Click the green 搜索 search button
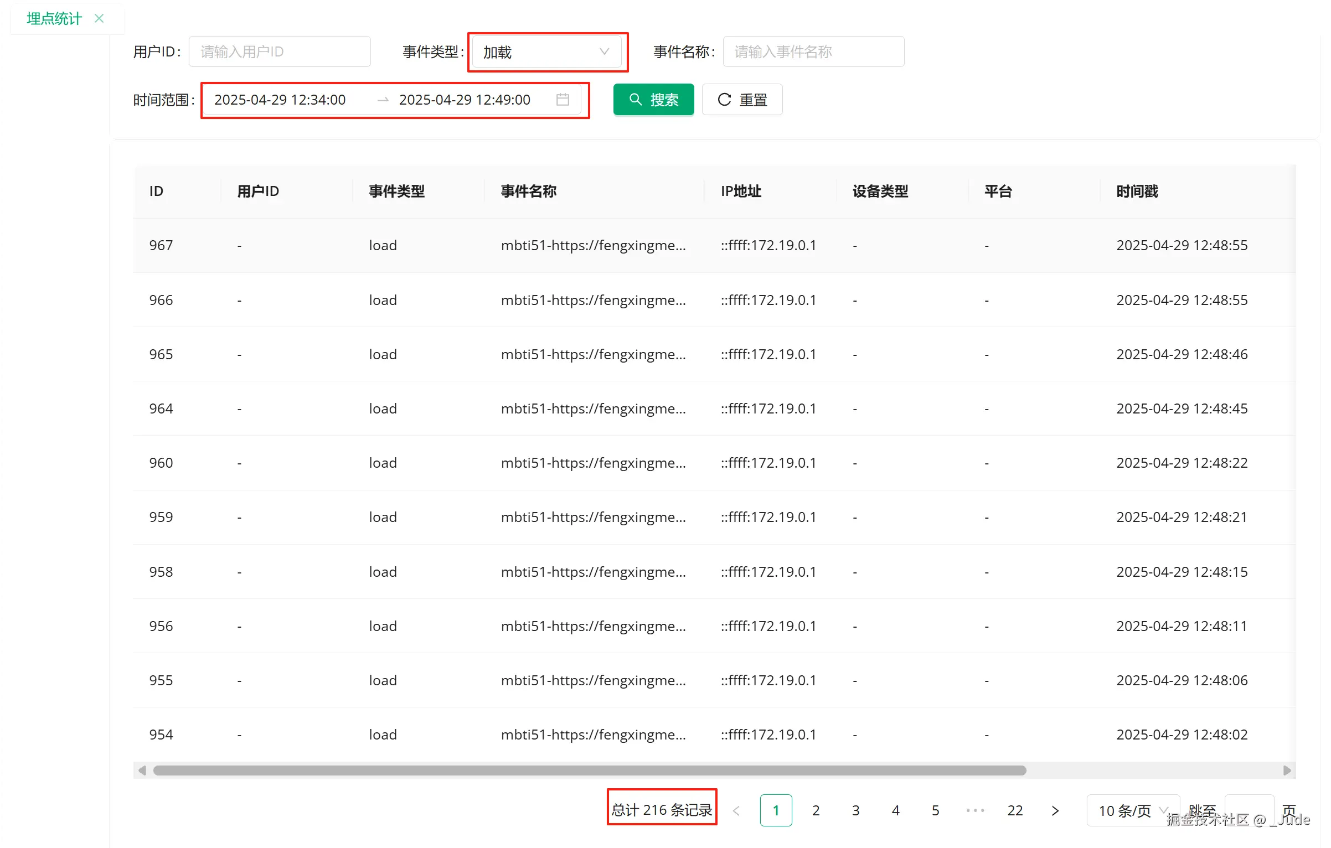 (653, 100)
